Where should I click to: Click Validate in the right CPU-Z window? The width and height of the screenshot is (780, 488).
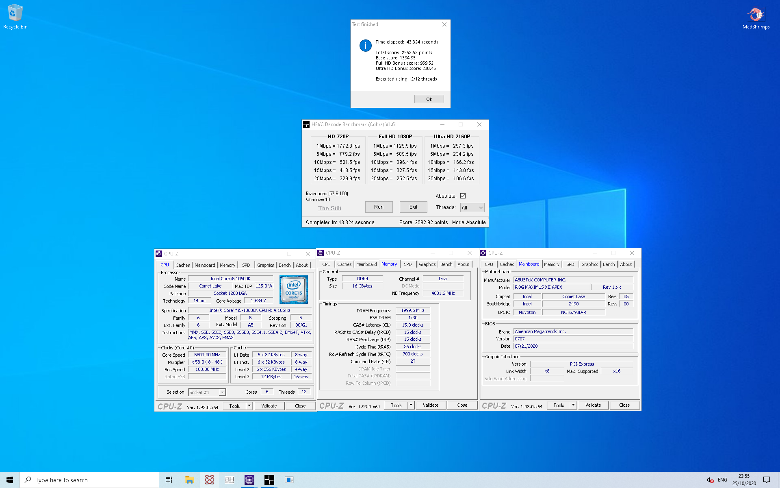pos(593,405)
